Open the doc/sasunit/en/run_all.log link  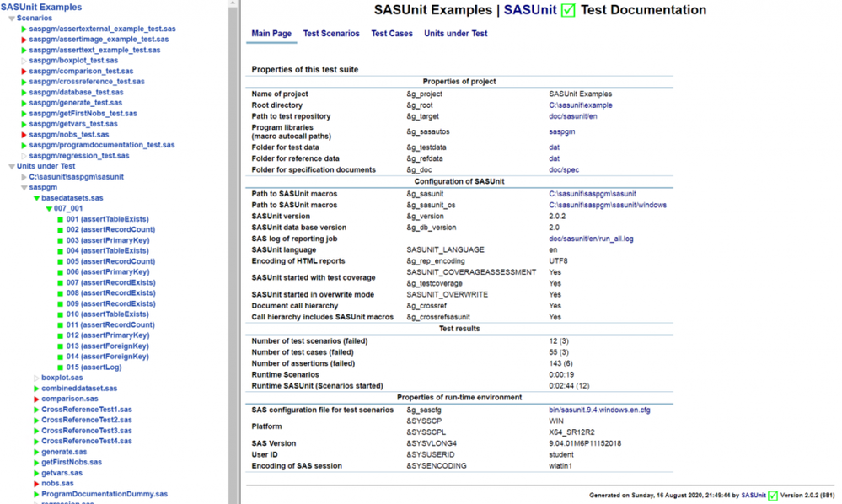591,239
